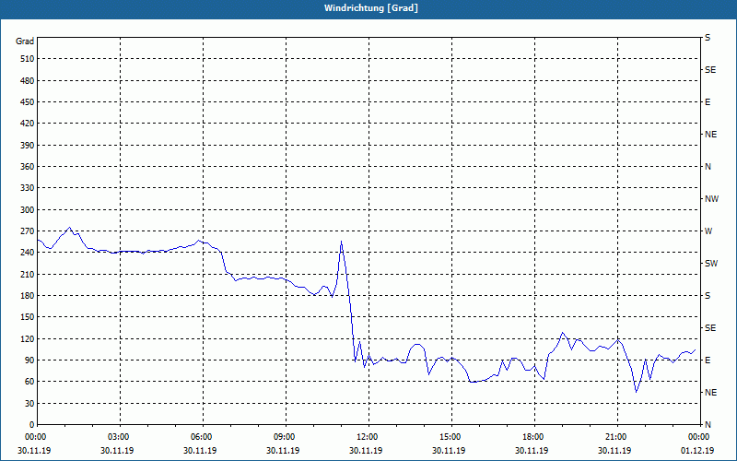Select the 360 value on the y-axis
Image resolution: width=737 pixels, height=461 pixels.
coord(28,167)
